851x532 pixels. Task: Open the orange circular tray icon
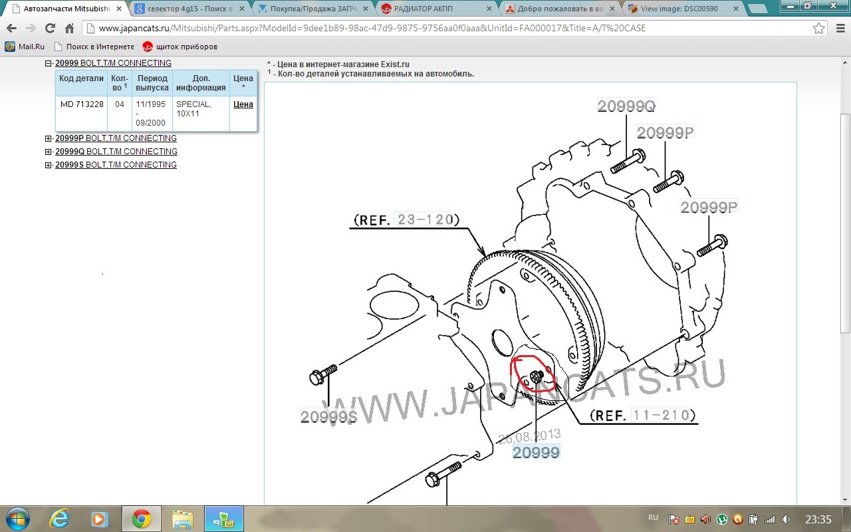738,519
